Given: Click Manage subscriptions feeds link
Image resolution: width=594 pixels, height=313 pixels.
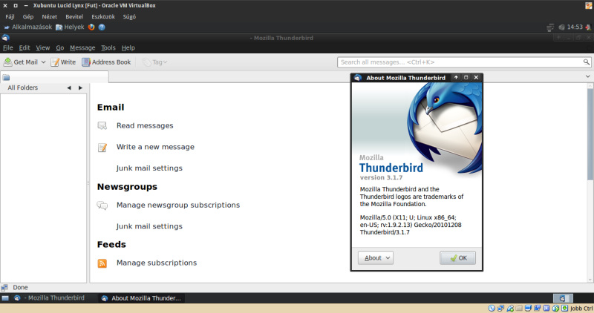Looking at the screenshot, I should [x=157, y=263].
